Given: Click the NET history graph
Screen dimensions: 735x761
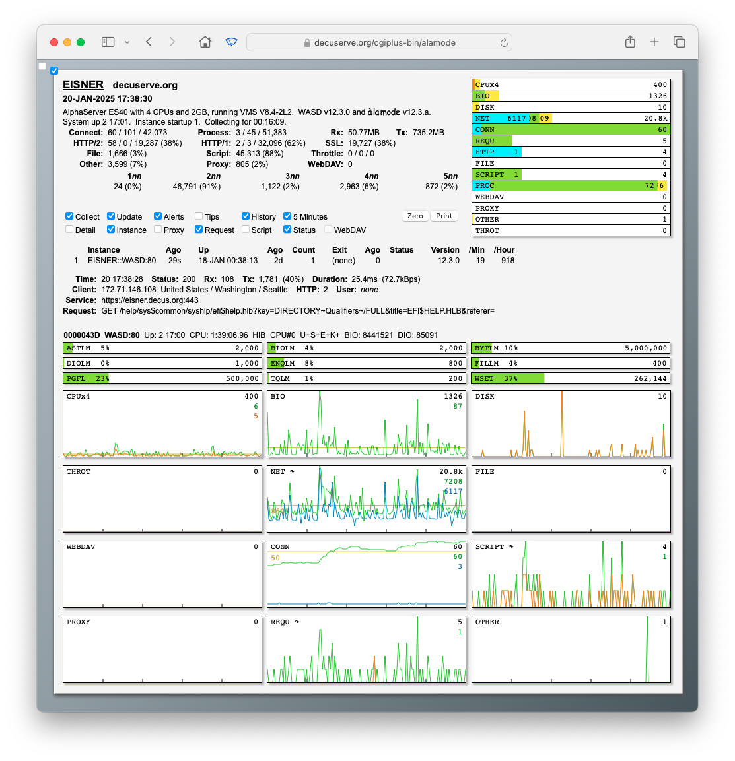Looking at the screenshot, I should point(367,499).
